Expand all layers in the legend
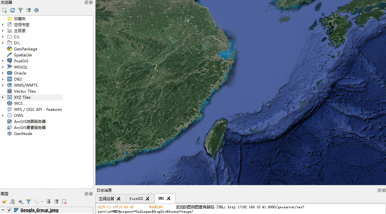This screenshot has width=386, height=214. tap(48, 202)
